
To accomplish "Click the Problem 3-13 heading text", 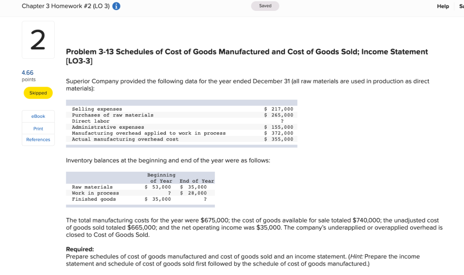I will point(247,56).
